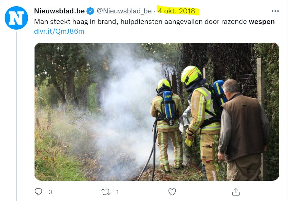Visit the @Nieuwsblad_be handle
This screenshot has height=201, width=288.
[x=124, y=11]
